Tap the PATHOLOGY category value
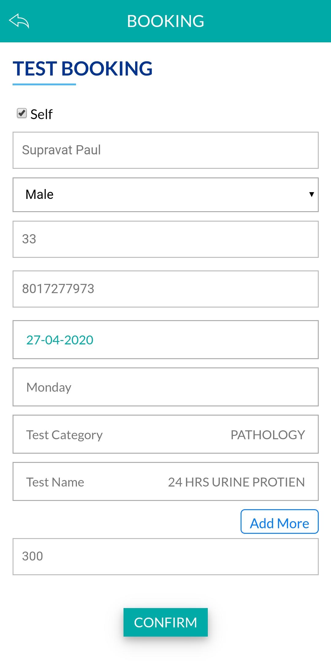This screenshot has height=663, width=331. tap(268, 435)
